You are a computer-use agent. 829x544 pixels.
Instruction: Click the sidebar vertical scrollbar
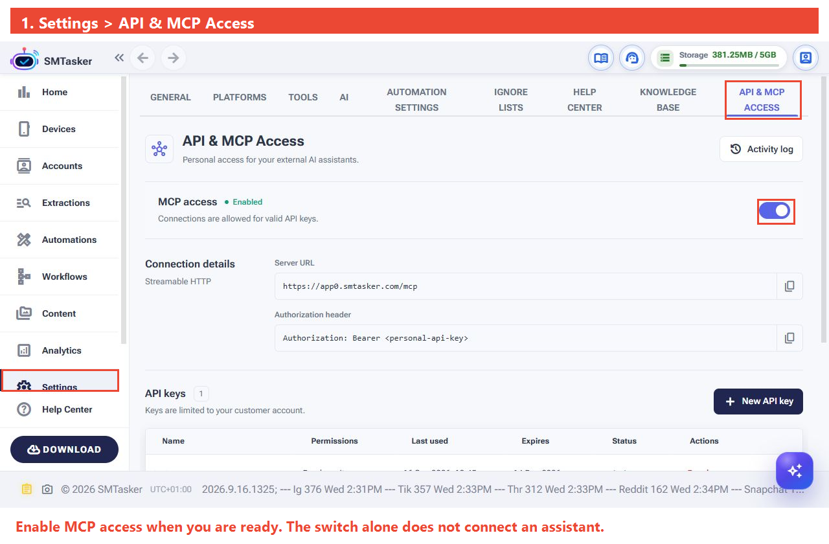(x=124, y=210)
